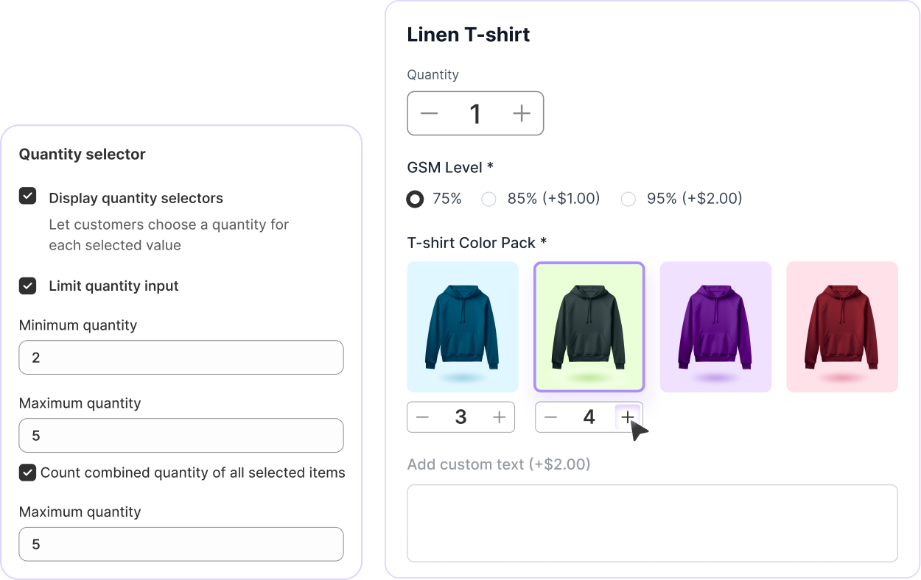Pick the purple hoodie color option

(x=715, y=327)
